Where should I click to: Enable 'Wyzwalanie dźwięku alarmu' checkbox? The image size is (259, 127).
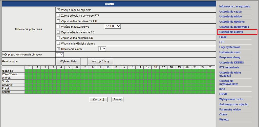pos(58,43)
